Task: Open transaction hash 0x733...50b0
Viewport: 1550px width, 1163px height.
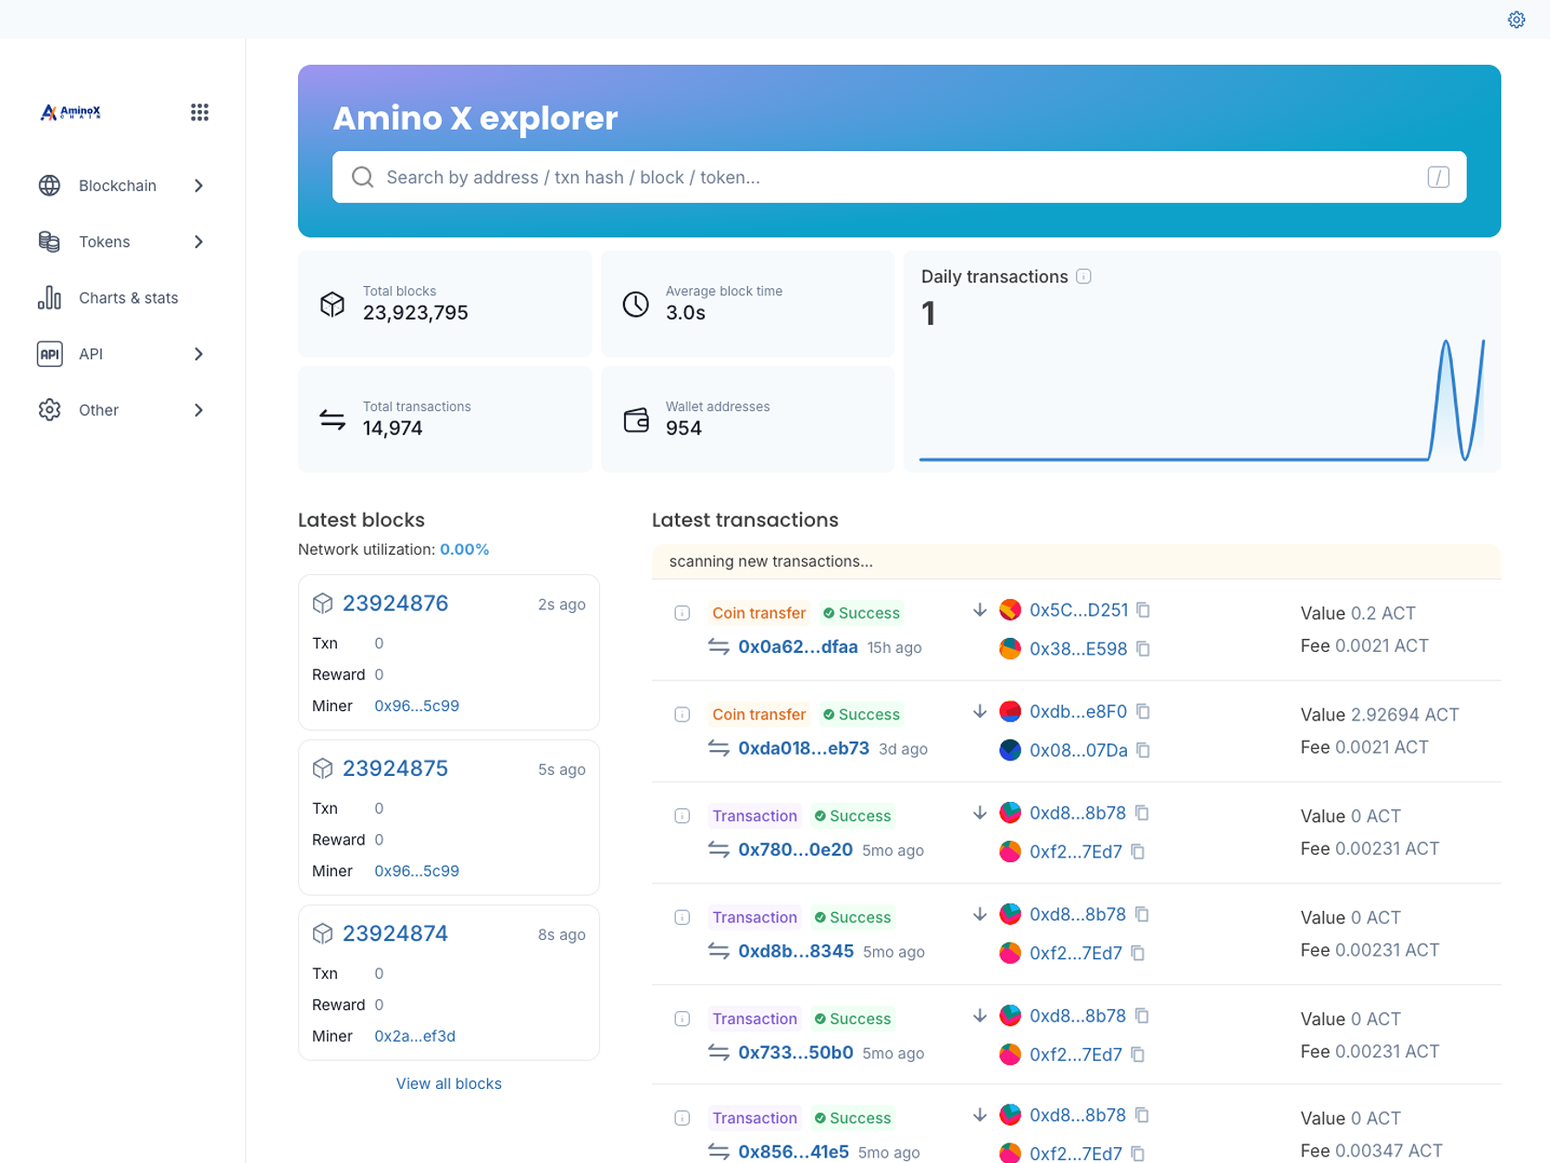Action: coord(795,1053)
